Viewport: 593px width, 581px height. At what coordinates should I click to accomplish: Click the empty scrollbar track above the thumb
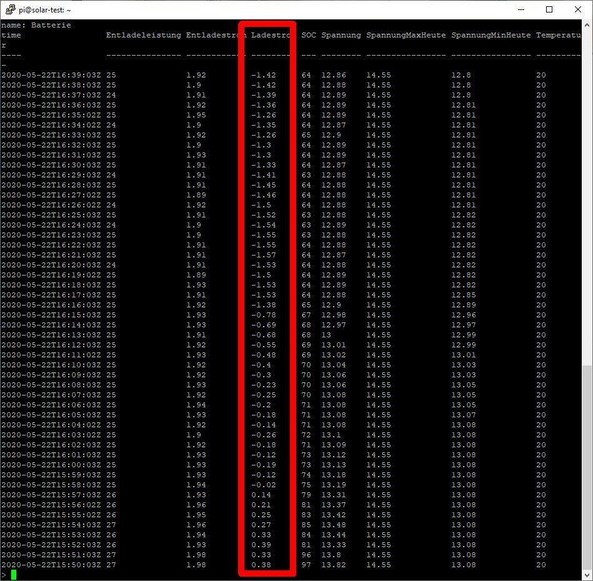587,187
